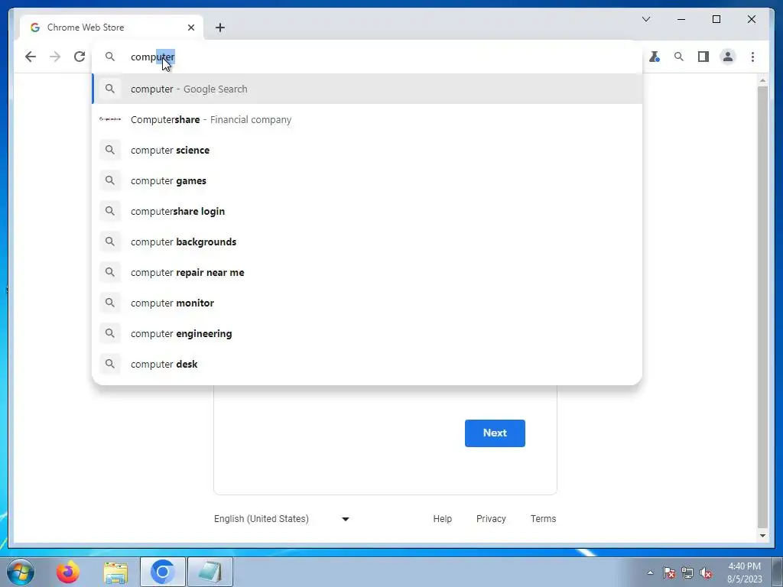Select 'computer backgrounds' suggestion
Image resolution: width=783 pixels, height=587 pixels.
point(367,242)
